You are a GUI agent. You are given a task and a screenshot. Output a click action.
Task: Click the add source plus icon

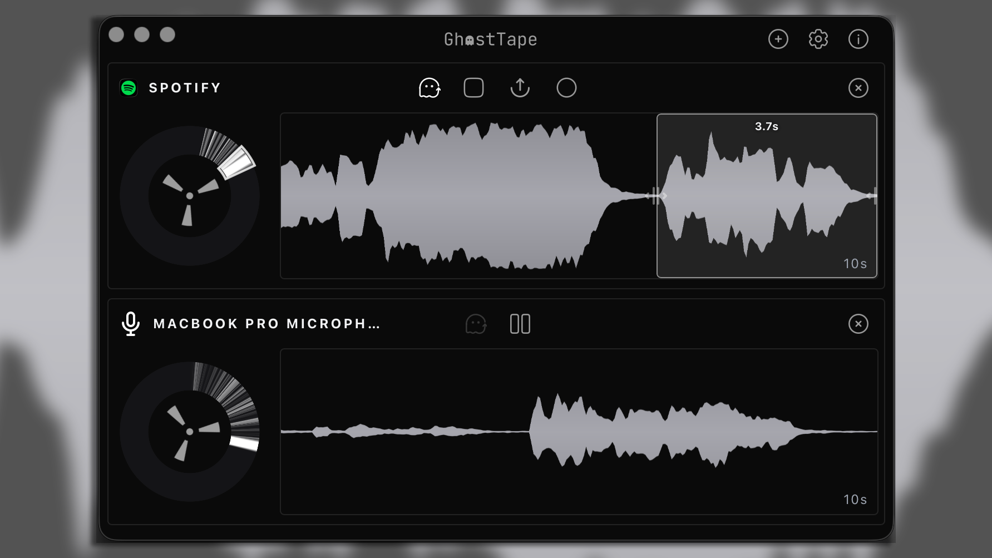[x=778, y=39]
